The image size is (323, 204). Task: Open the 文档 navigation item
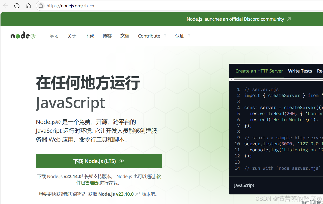coord(125,36)
